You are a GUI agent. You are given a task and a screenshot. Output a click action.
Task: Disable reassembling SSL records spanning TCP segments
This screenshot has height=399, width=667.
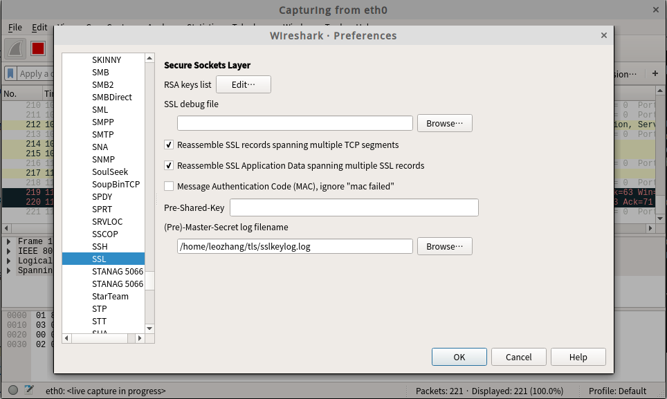[169, 145]
